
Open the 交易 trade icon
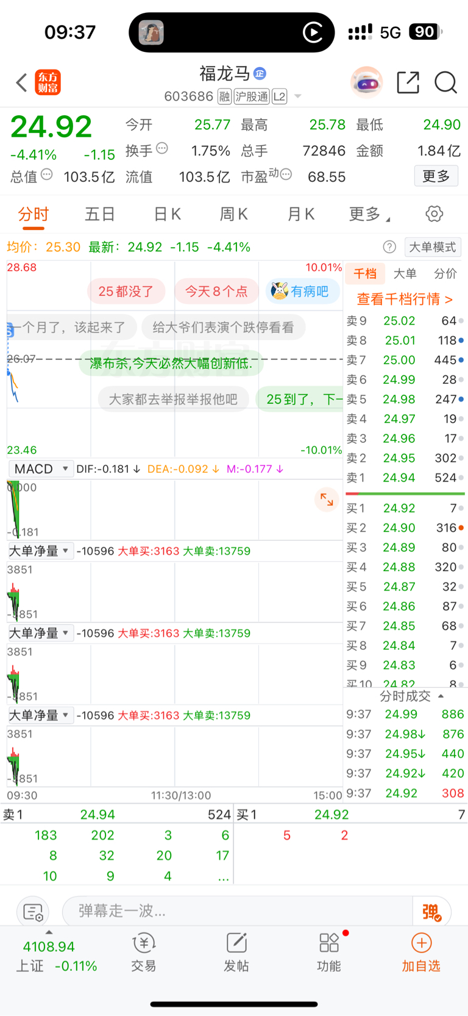point(144,952)
